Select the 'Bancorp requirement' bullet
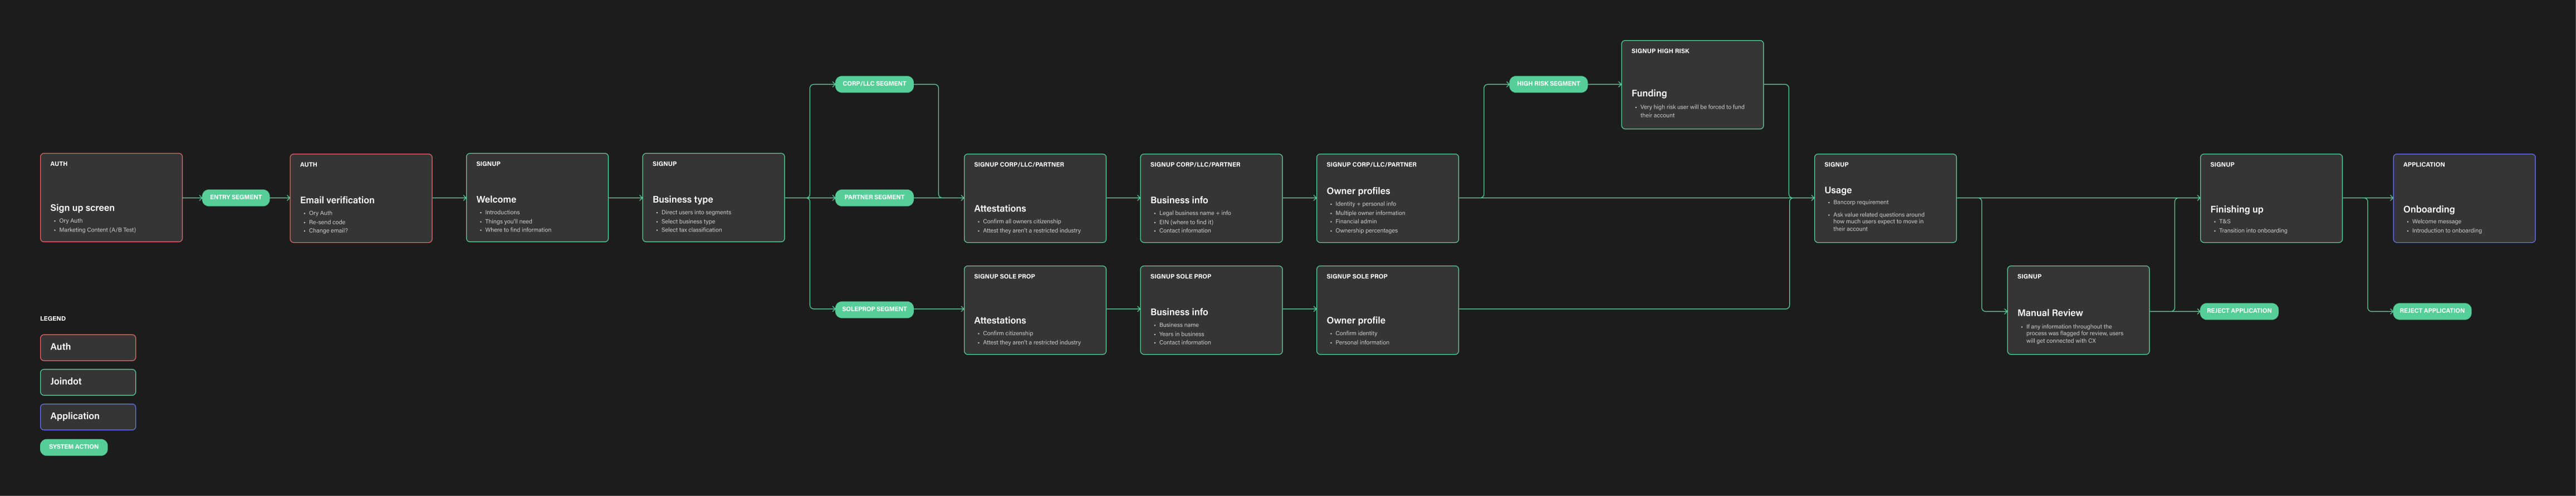Viewport: 2576px width, 496px height. [1861, 202]
